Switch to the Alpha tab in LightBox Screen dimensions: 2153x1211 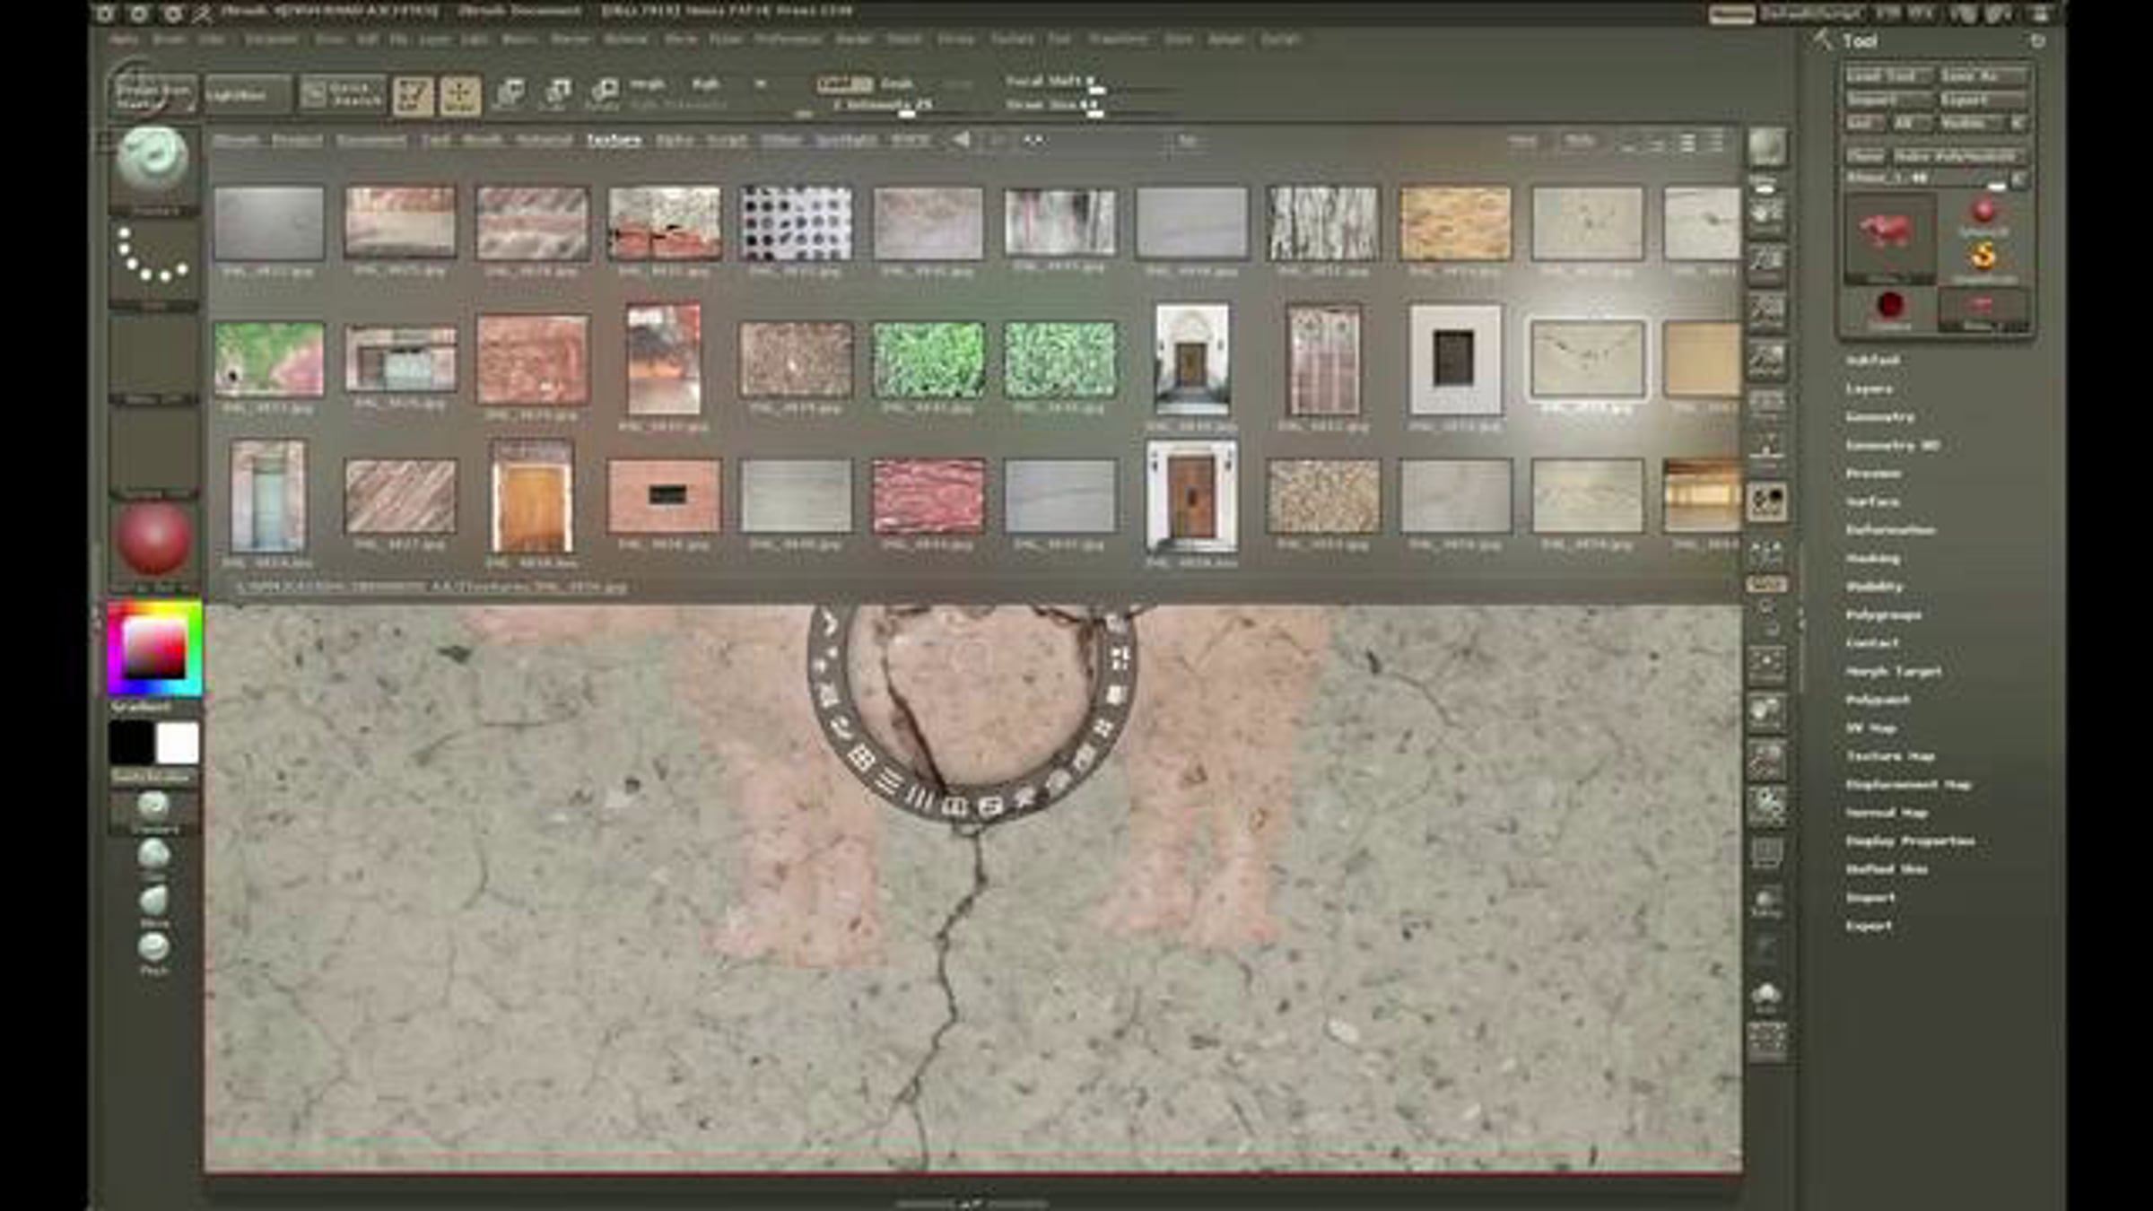click(x=675, y=141)
